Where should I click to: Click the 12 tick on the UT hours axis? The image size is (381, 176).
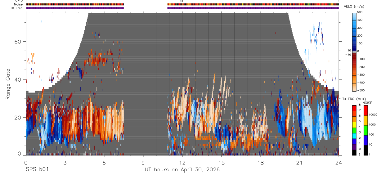click(x=182, y=162)
